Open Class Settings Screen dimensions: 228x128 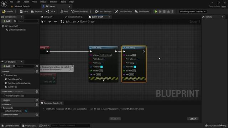pos(103,11)
